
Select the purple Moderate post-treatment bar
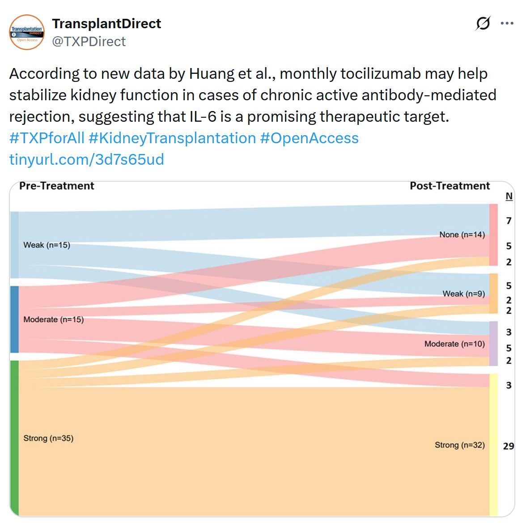(x=493, y=344)
